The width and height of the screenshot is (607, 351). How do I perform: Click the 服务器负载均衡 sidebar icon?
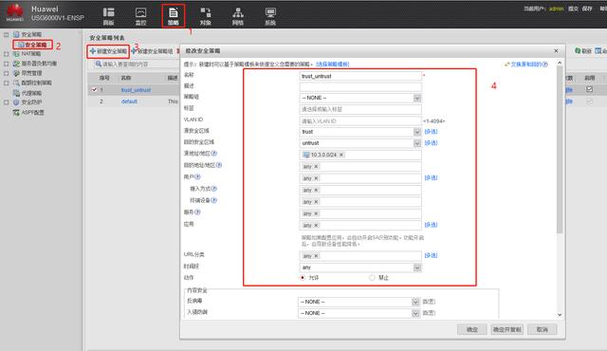click(x=16, y=64)
